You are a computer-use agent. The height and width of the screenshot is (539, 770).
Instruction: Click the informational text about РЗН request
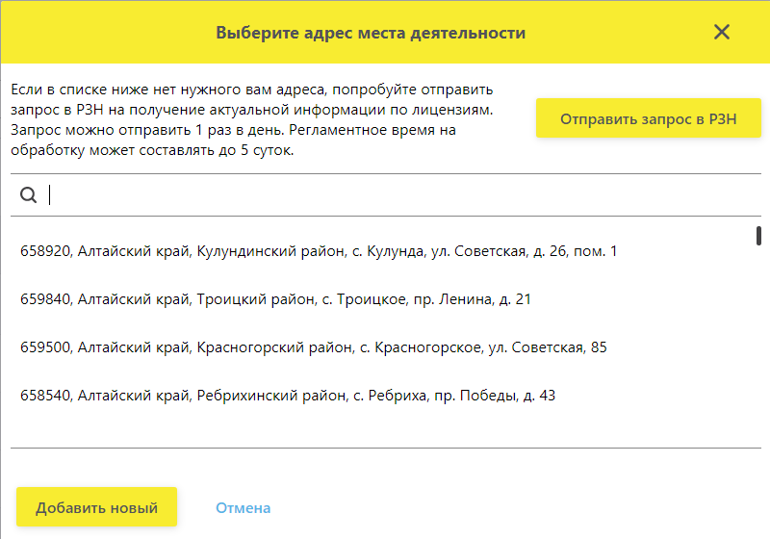click(x=252, y=119)
